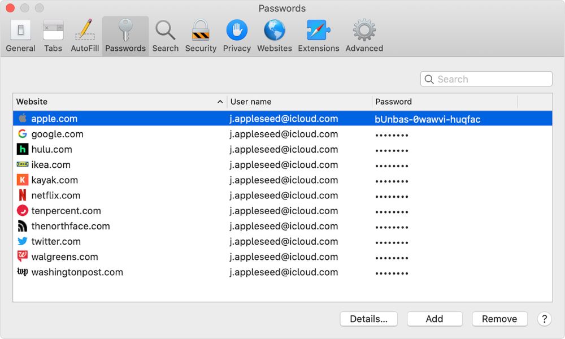Sort by the Password column header
The width and height of the screenshot is (565, 339).
pyautogui.click(x=445, y=102)
